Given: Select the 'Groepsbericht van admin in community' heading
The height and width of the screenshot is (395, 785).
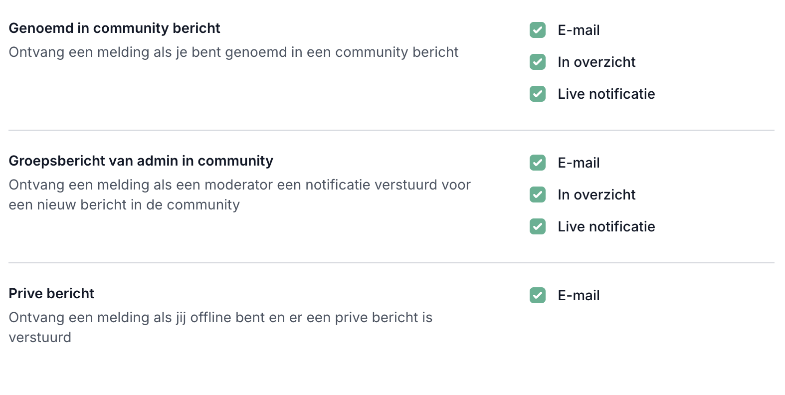Looking at the screenshot, I should [x=141, y=161].
